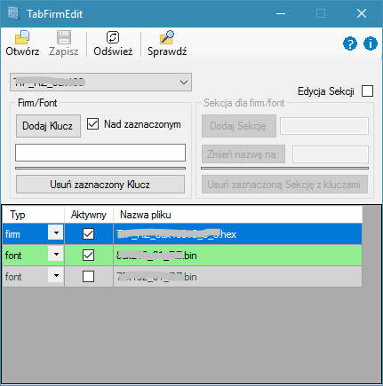Click the Zapisz floppy disk icon

click(64, 37)
